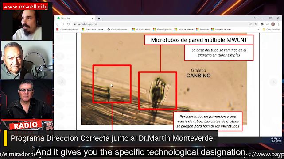Reload the WhatsApp web page
Viewport: 284px width, 159px height.
pyautogui.click(x=68, y=24)
